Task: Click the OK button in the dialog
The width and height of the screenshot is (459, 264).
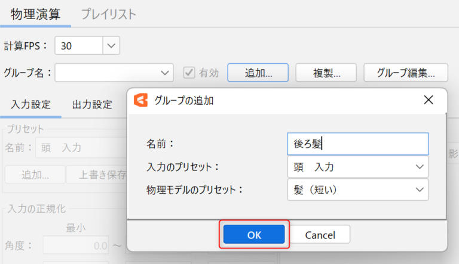Action: coord(254,235)
